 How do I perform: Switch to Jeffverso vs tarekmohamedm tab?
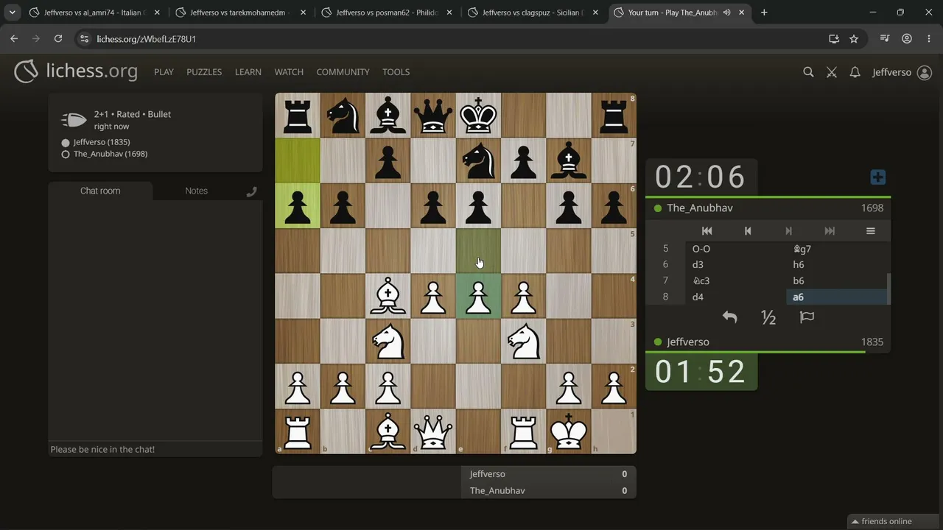pyautogui.click(x=239, y=13)
